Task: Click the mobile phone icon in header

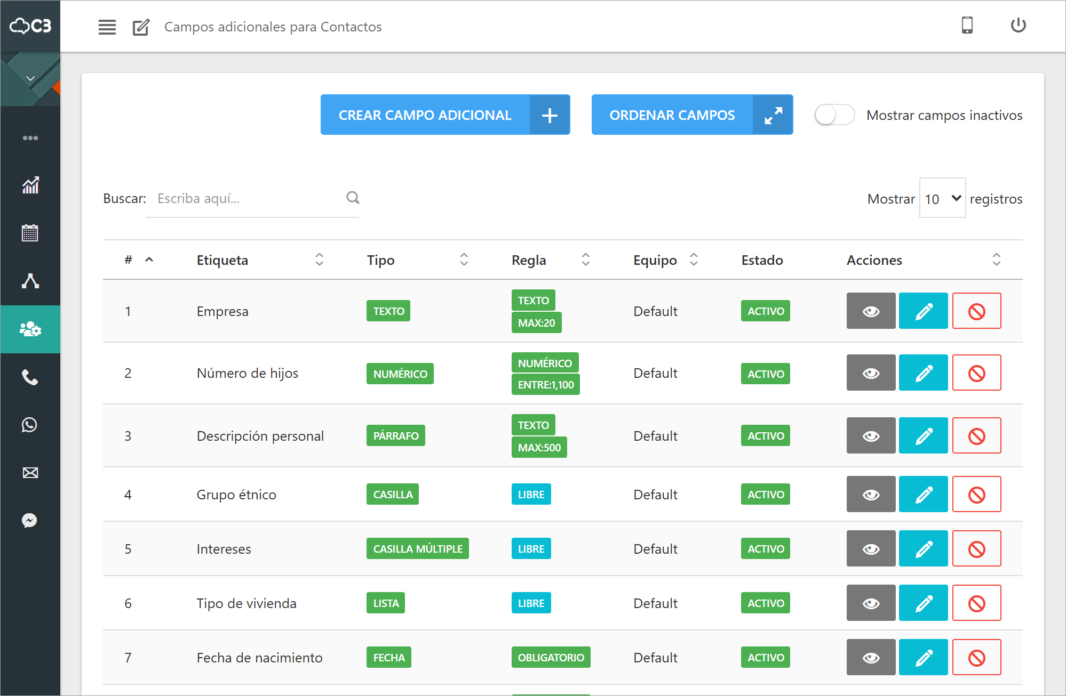Action: point(967,26)
